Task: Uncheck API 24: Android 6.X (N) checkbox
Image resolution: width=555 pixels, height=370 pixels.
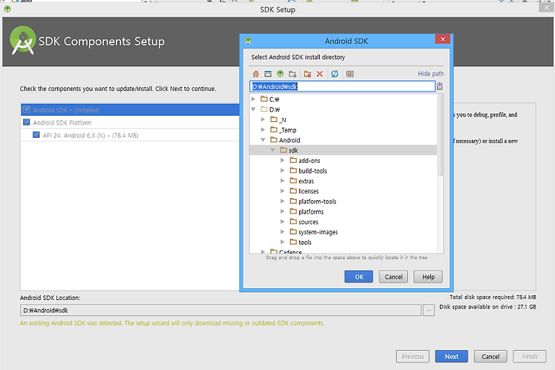Action: (36, 135)
